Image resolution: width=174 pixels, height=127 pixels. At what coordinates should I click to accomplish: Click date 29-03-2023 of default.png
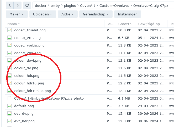click(151, 106)
